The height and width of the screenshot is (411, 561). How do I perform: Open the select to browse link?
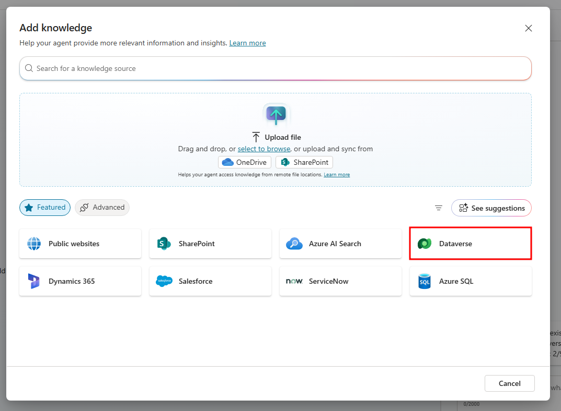coord(264,149)
